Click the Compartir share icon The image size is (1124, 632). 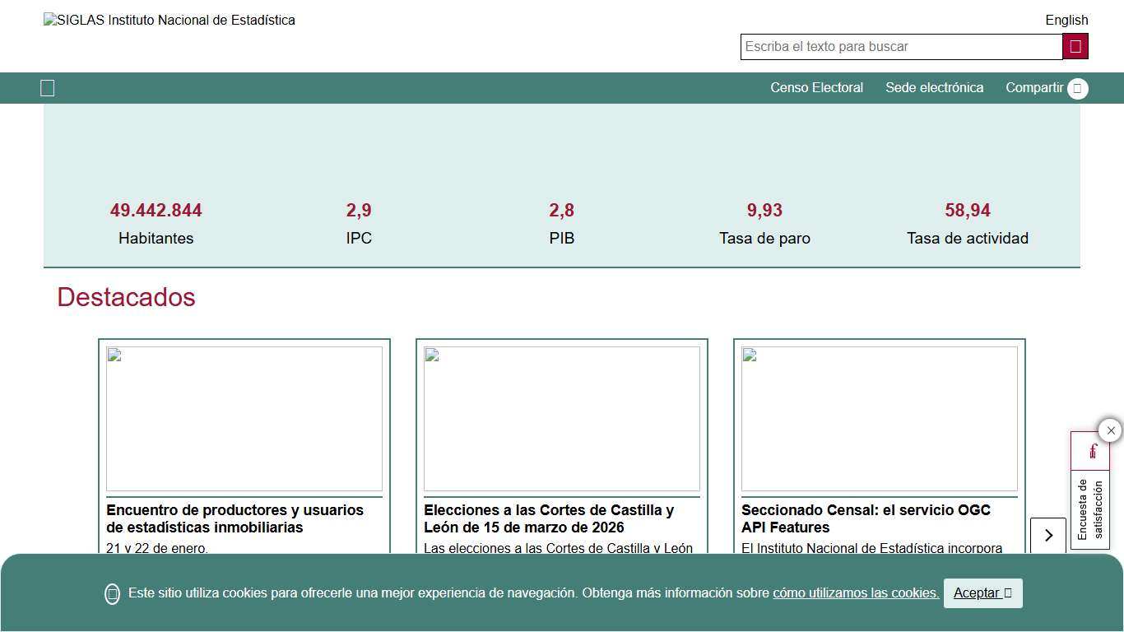(x=1077, y=88)
